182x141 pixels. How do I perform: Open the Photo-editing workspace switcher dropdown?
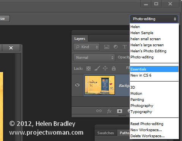(154, 19)
